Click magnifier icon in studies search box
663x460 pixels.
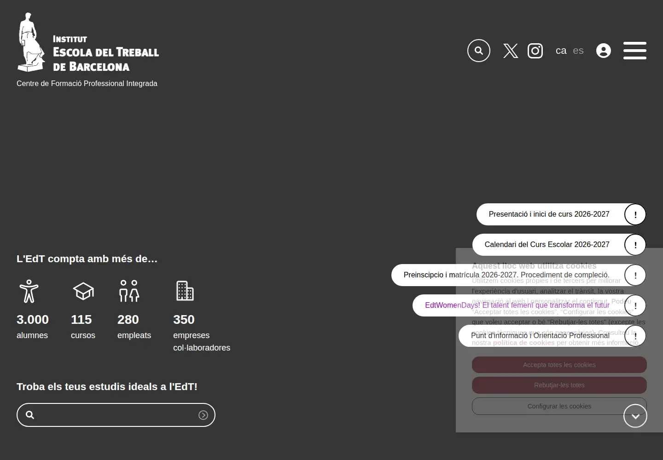(x=30, y=415)
